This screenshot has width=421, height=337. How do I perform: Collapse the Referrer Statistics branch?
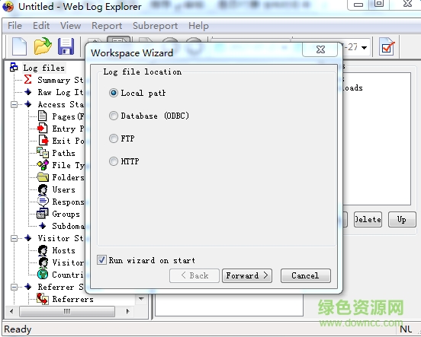(x=14, y=287)
